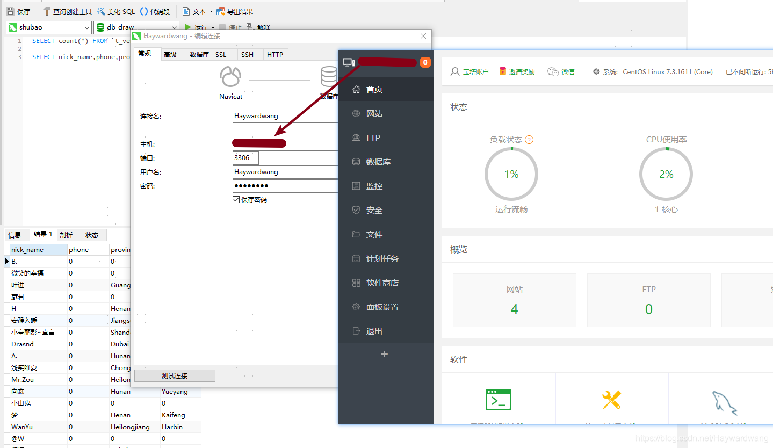Click the FTP overview card showing 0
The image size is (773, 448).
pos(648,300)
